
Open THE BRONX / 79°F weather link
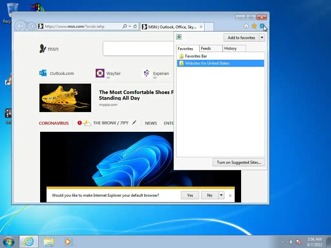(111, 123)
